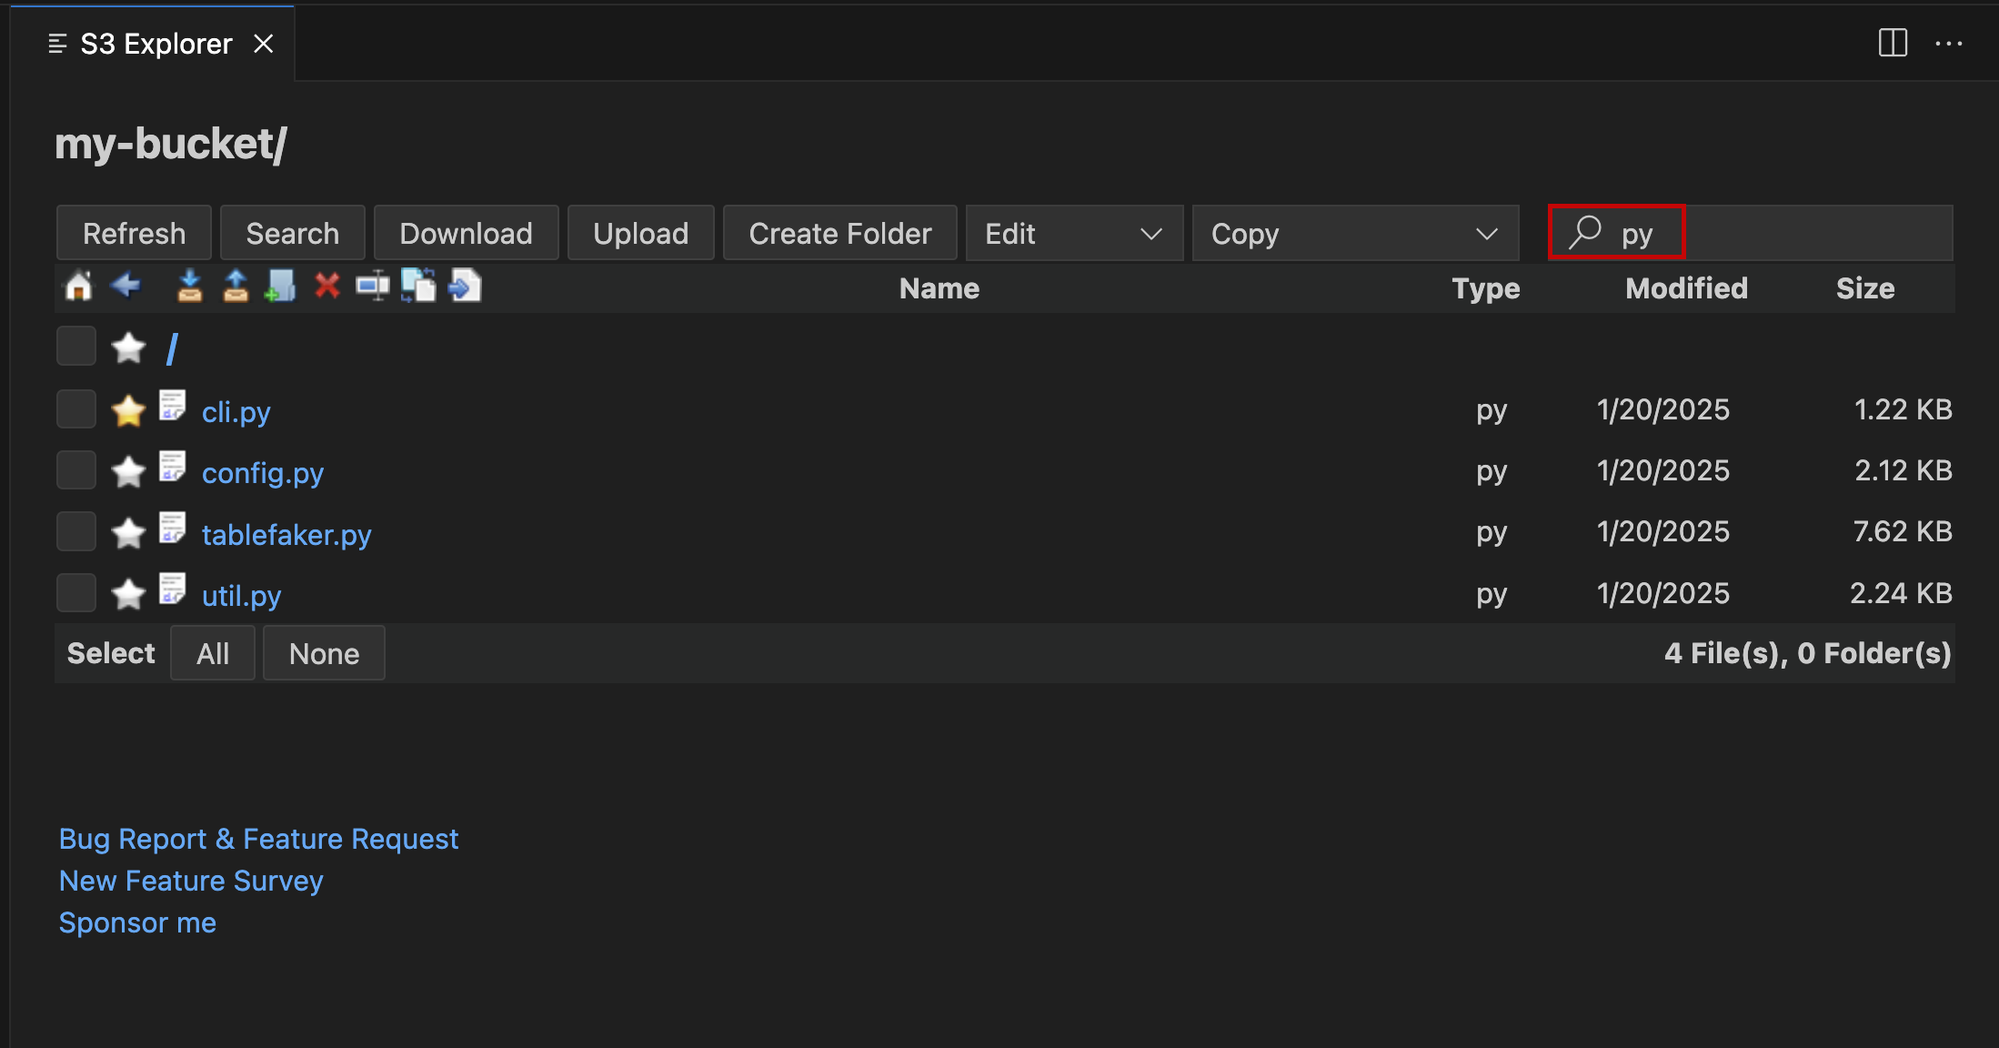Favorite util.py by clicking its star

click(128, 592)
